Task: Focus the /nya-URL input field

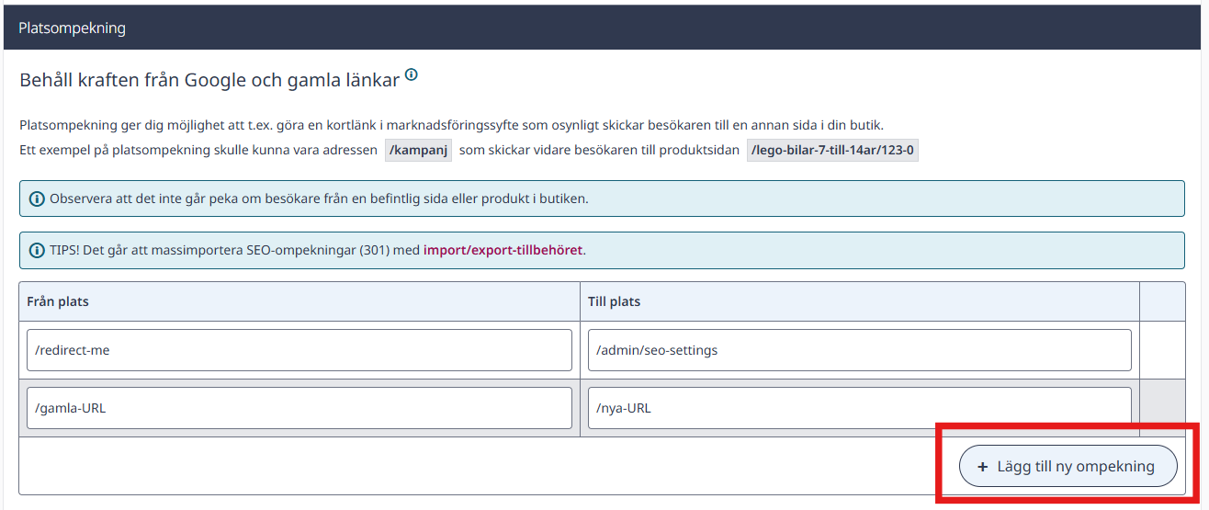Action: 860,408
